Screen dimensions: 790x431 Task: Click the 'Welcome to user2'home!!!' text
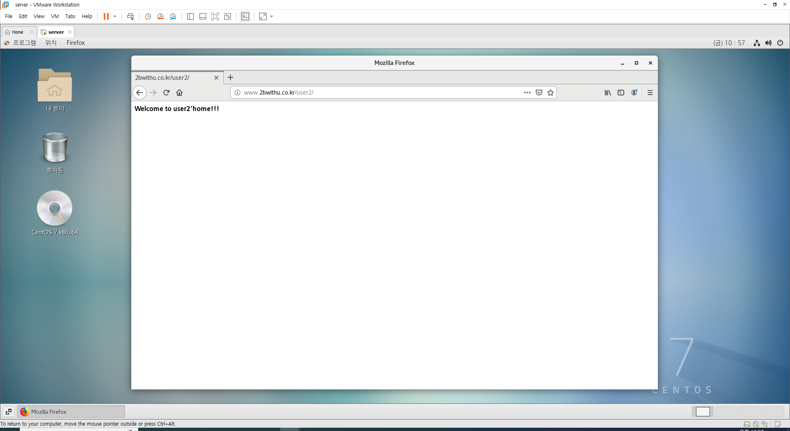177,109
